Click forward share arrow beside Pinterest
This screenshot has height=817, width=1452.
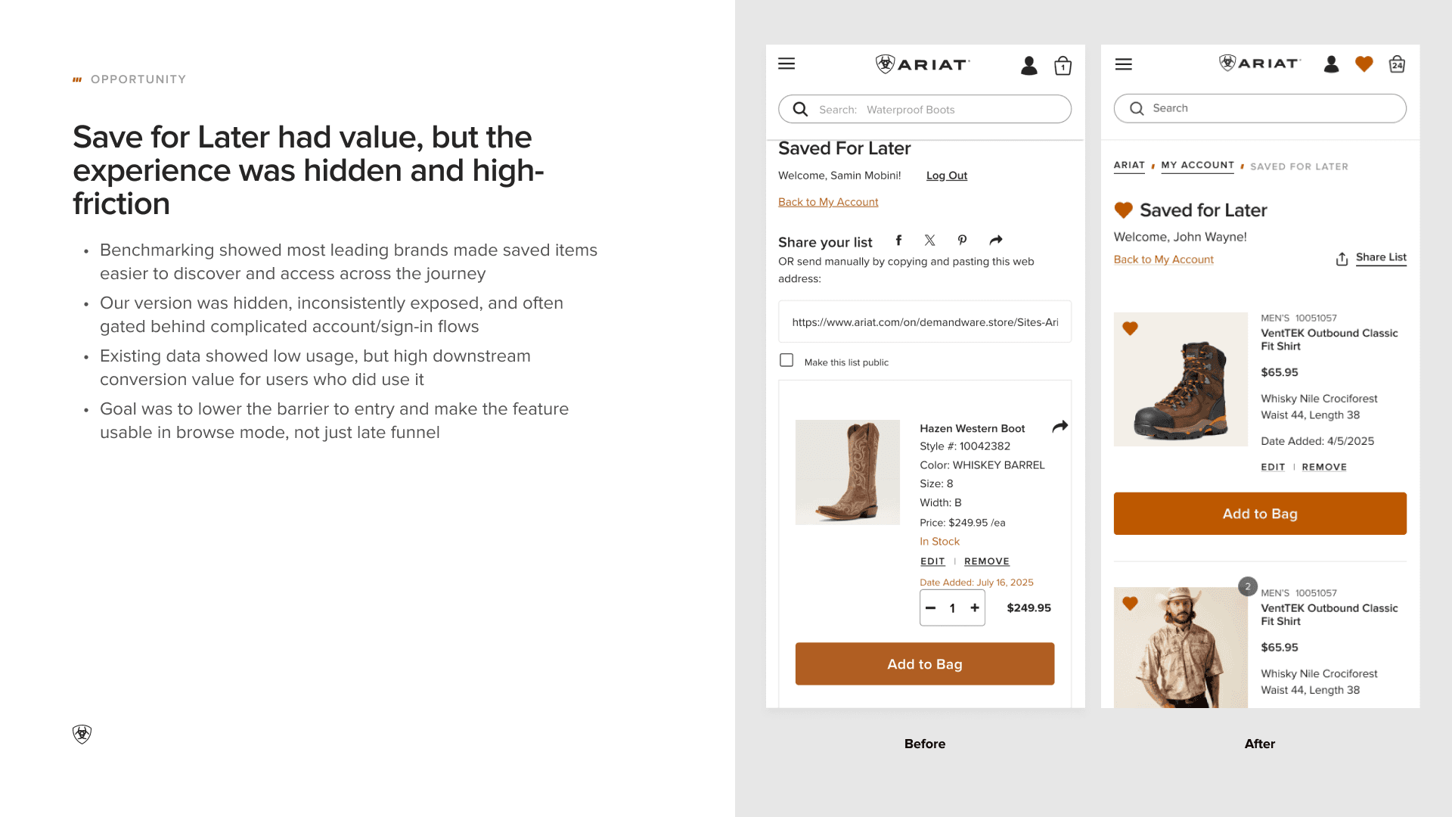(x=996, y=240)
